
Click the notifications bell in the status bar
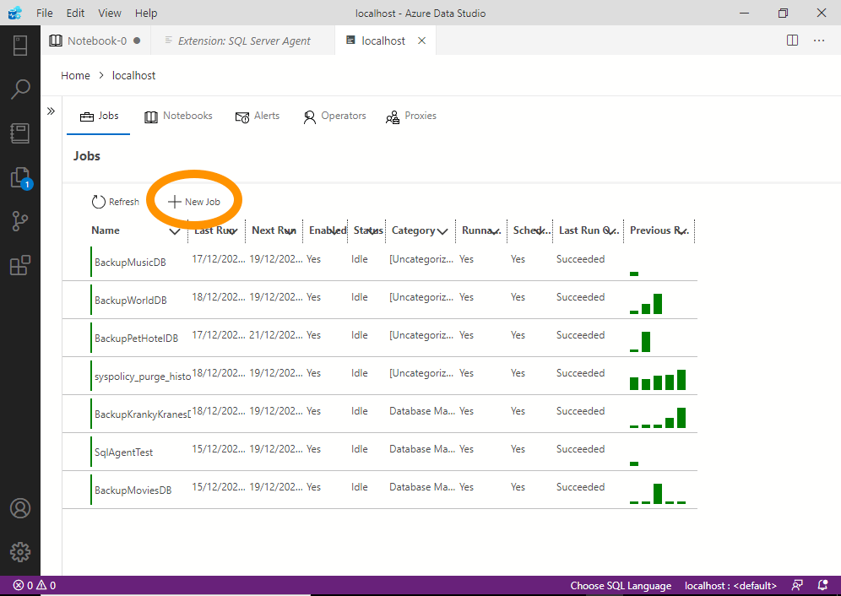click(822, 584)
